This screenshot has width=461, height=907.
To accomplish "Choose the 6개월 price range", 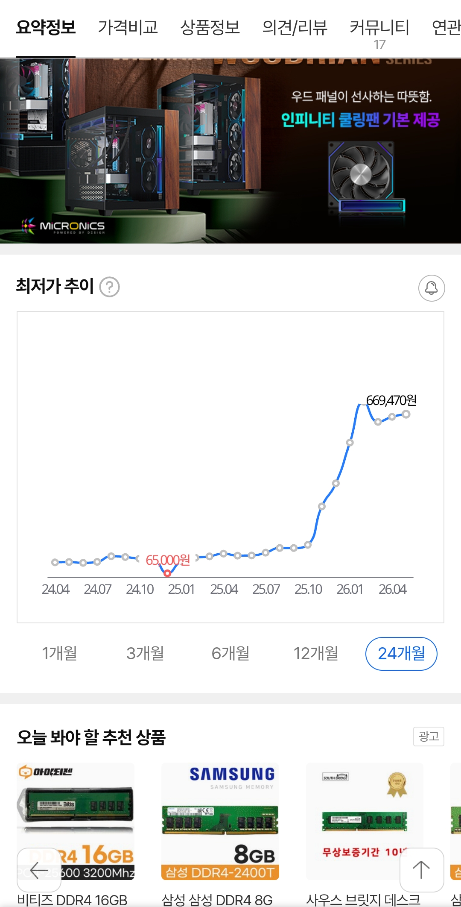I will (230, 653).
